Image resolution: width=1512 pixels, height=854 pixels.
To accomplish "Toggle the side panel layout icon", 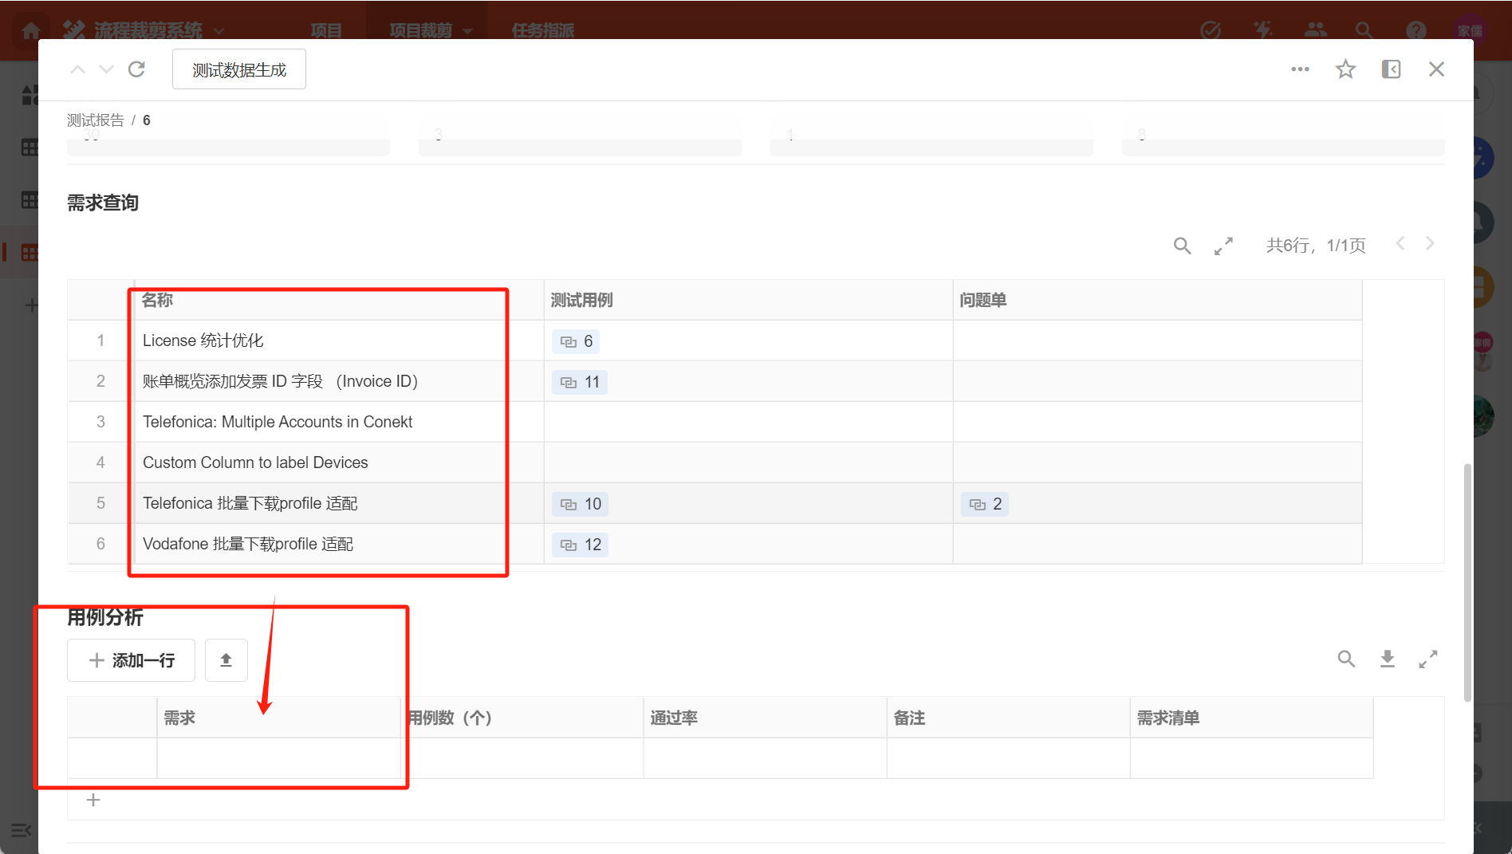I will pyautogui.click(x=1391, y=69).
